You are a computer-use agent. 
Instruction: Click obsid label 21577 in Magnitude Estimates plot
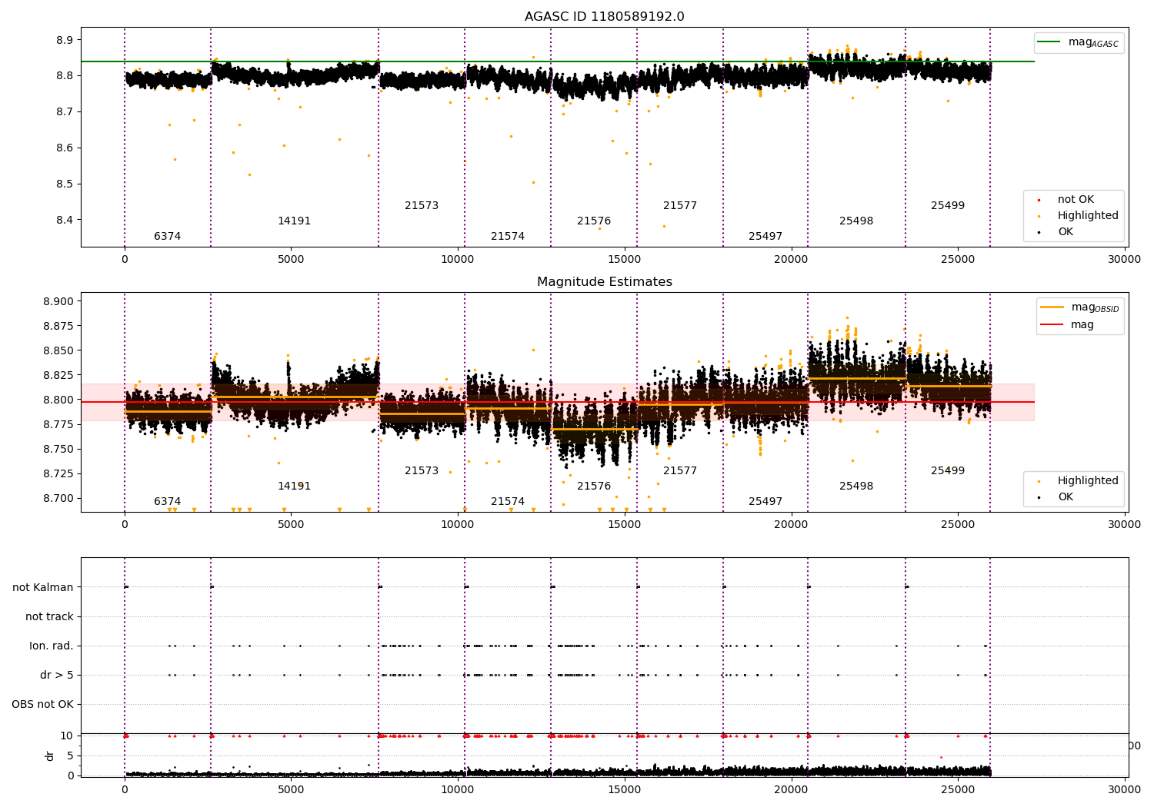680,471
